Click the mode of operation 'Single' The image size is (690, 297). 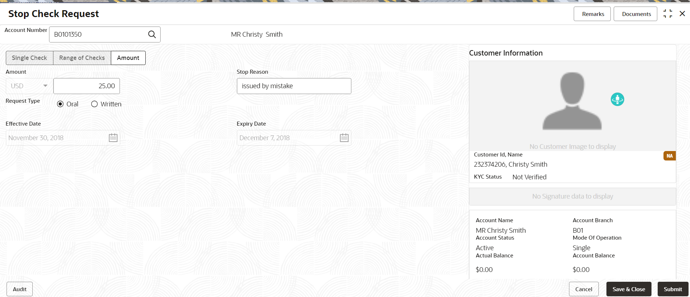[581, 248]
